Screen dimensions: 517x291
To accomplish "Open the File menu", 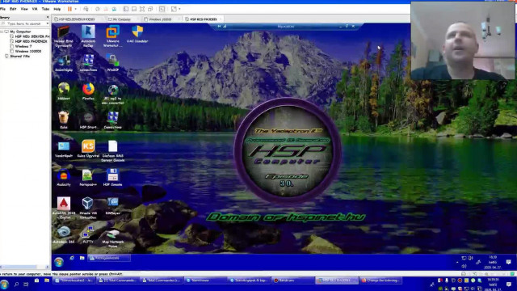I will pos(2,9).
